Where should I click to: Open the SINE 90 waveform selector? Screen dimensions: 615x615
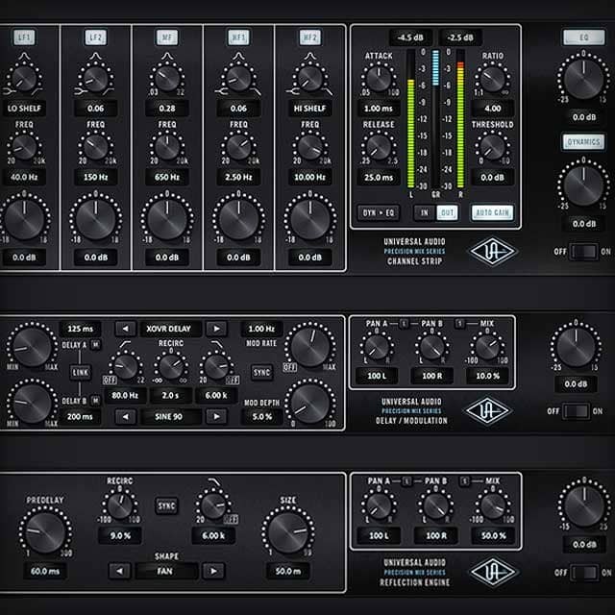[171, 416]
